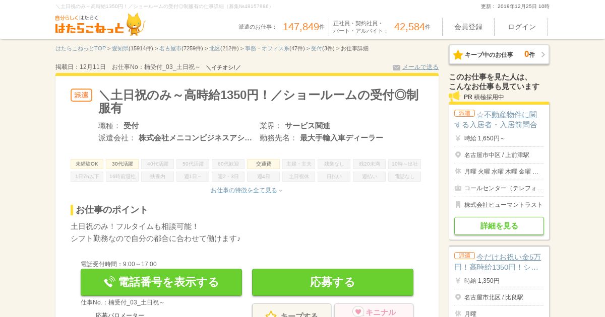Screen dimensions: 605x317
Task: Click the 30代活躍 feature tag
Action: pos(122,164)
